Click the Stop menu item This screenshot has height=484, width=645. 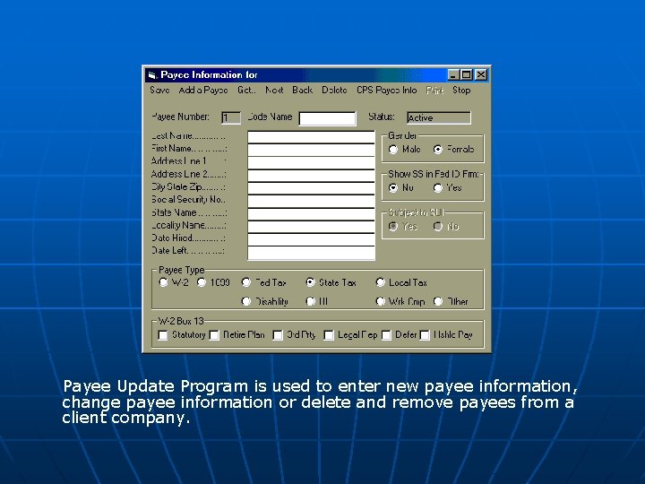coord(461,90)
